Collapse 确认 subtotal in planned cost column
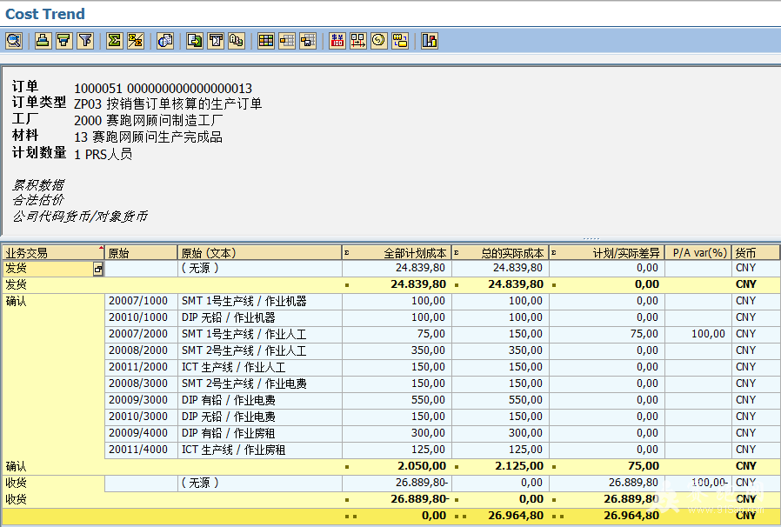This screenshot has height=527, width=781. (x=347, y=467)
